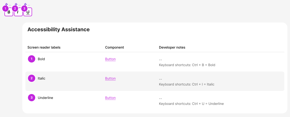The width and height of the screenshot is (290, 117).
Task: Click the number 1 badge in the Bold table row
Action: (32, 59)
